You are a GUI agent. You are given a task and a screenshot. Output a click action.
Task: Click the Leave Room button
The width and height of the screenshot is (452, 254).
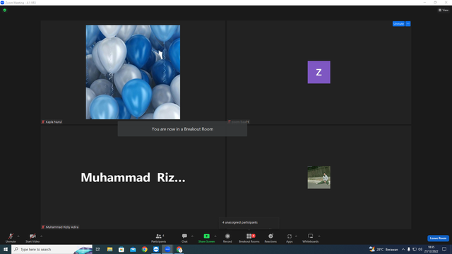[438, 238]
